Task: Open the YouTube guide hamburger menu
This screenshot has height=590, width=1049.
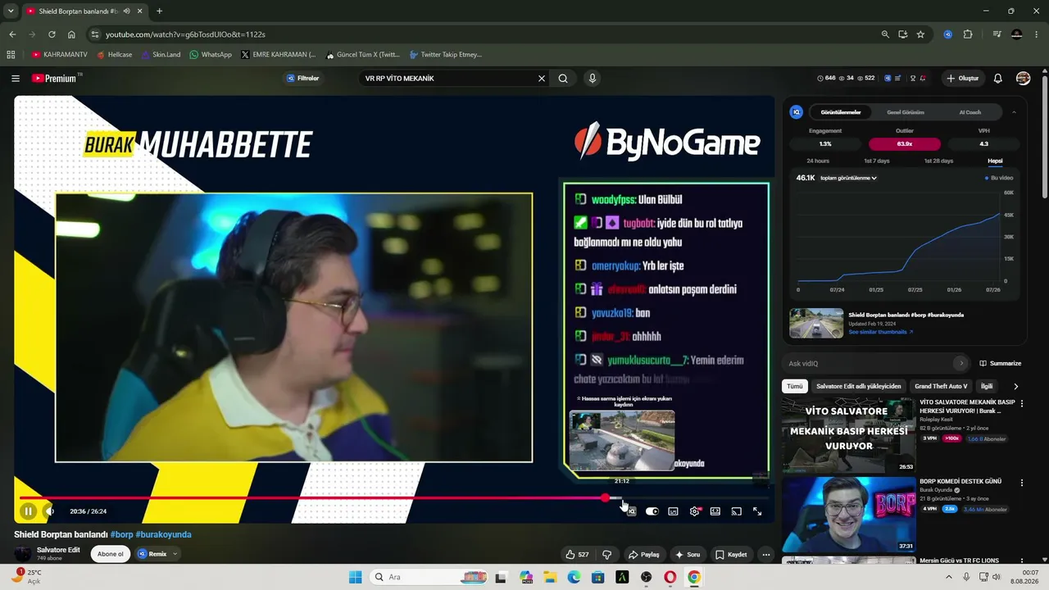Action: coord(16,79)
